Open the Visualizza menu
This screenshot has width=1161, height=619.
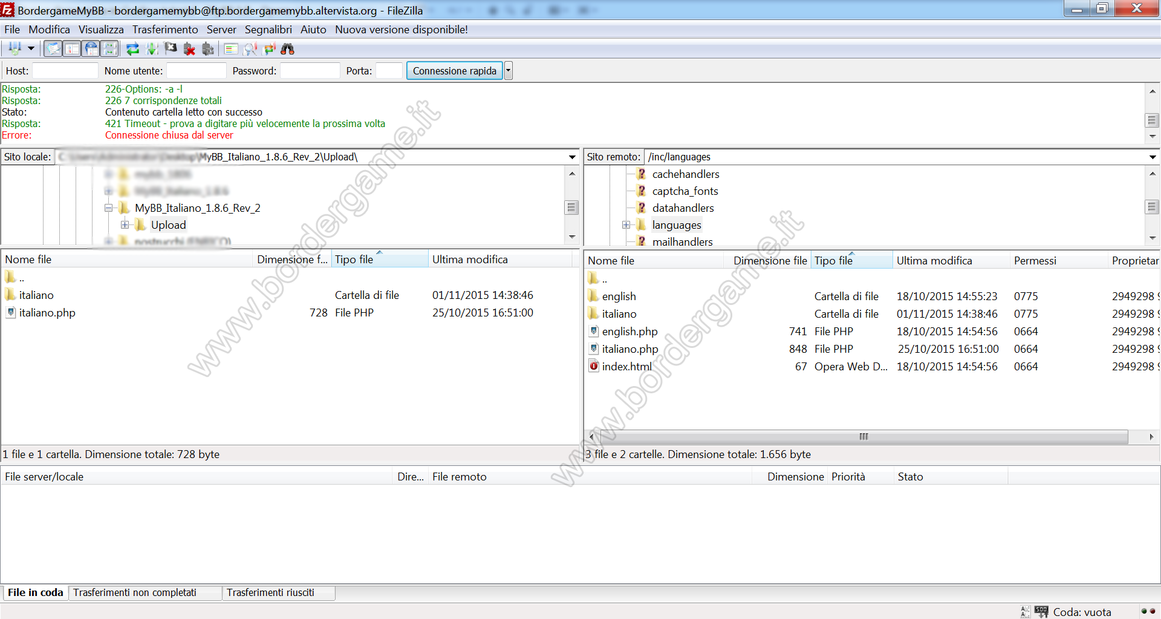pyautogui.click(x=101, y=30)
